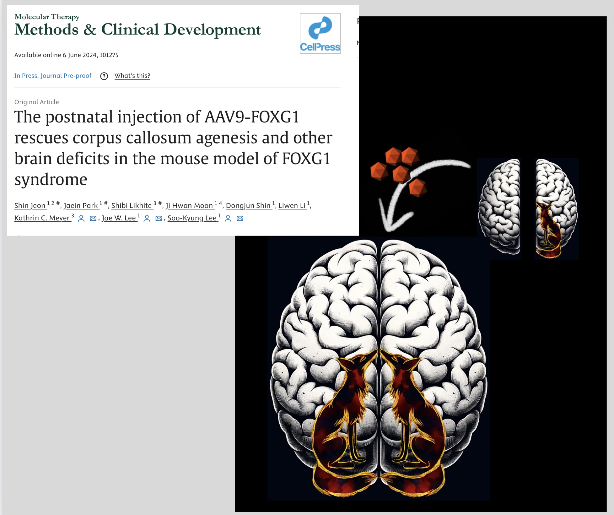Click Jae W. Lee's email envelope icon
Image resolution: width=614 pixels, height=515 pixels.
coord(159,218)
